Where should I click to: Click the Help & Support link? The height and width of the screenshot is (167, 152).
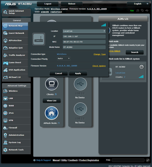pos(44,160)
